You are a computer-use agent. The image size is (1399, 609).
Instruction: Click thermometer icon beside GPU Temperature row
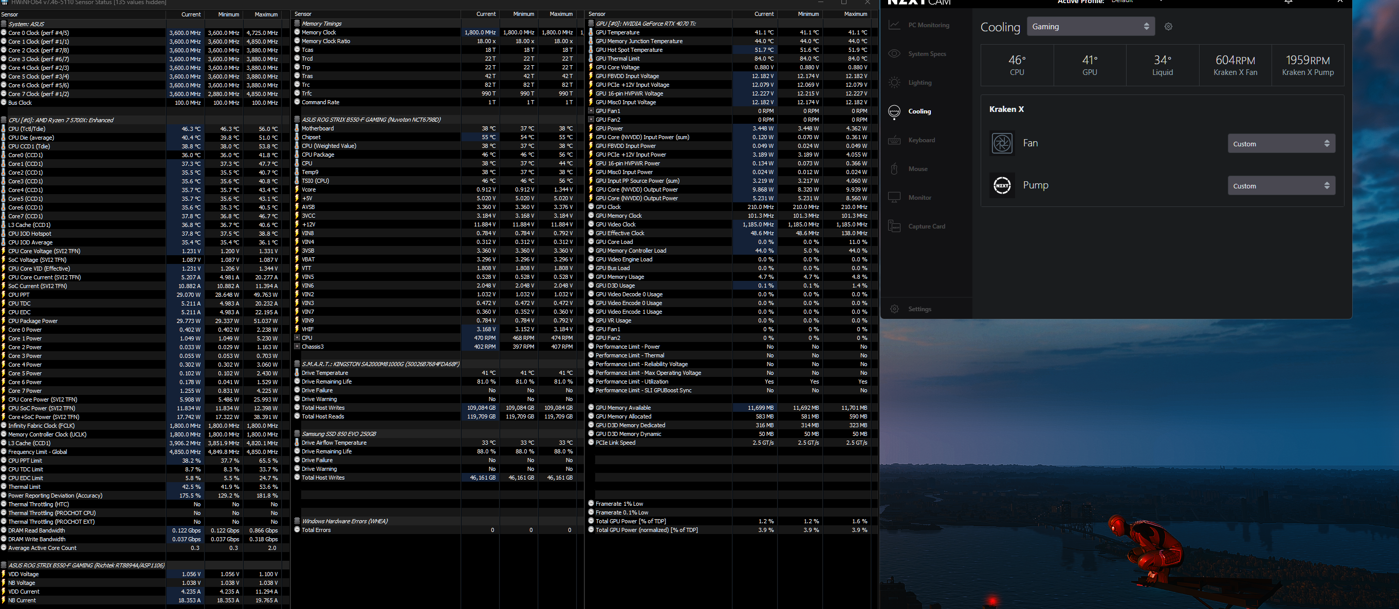pyautogui.click(x=591, y=32)
